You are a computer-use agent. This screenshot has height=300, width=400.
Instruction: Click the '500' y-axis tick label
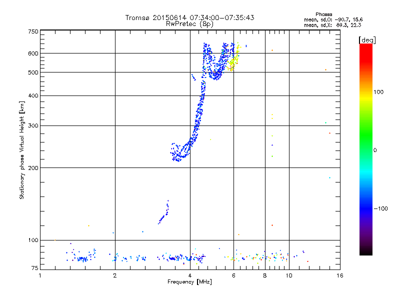coord(33,72)
